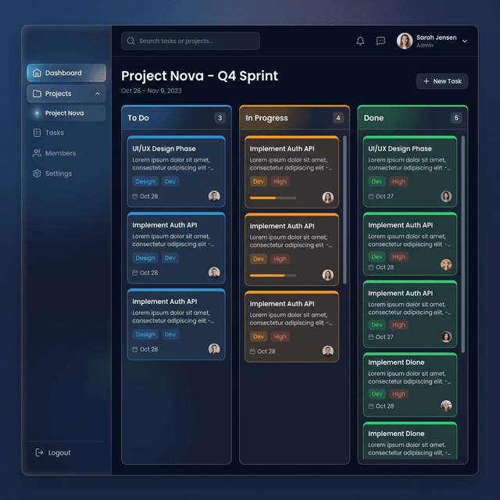This screenshot has height=500, width=500.
Task: Click the Done column header
Action: (412, 118)
